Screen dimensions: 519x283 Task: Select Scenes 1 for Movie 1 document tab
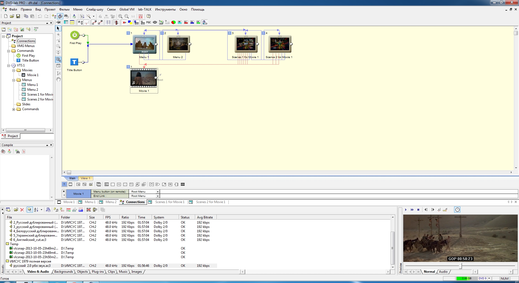(x=167, y=202)
